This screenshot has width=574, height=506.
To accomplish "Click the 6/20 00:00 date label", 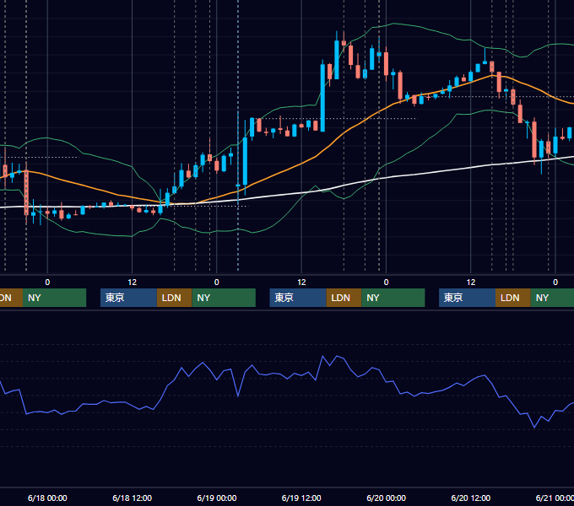I will tap(387, 498).
